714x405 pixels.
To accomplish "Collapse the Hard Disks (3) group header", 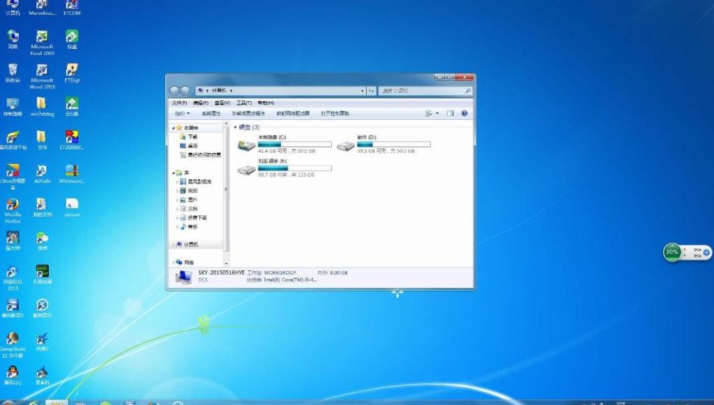I will coord(234,128).
